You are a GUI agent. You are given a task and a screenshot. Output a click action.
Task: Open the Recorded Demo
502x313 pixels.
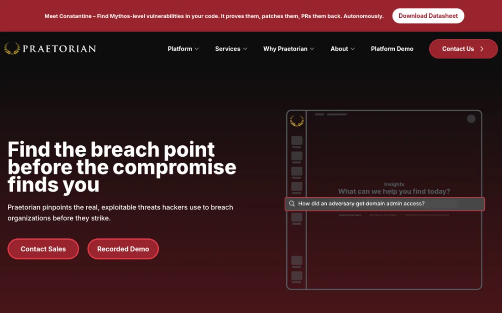point(123,249)
